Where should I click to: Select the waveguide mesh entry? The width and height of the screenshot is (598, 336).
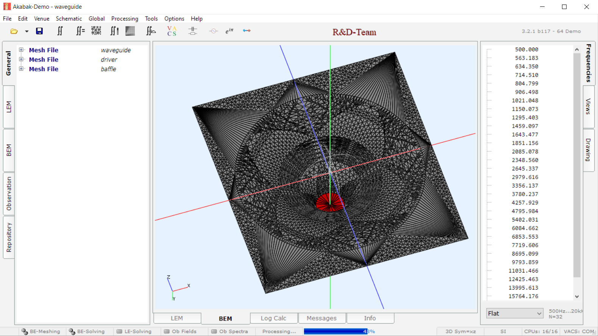[116, 50]
